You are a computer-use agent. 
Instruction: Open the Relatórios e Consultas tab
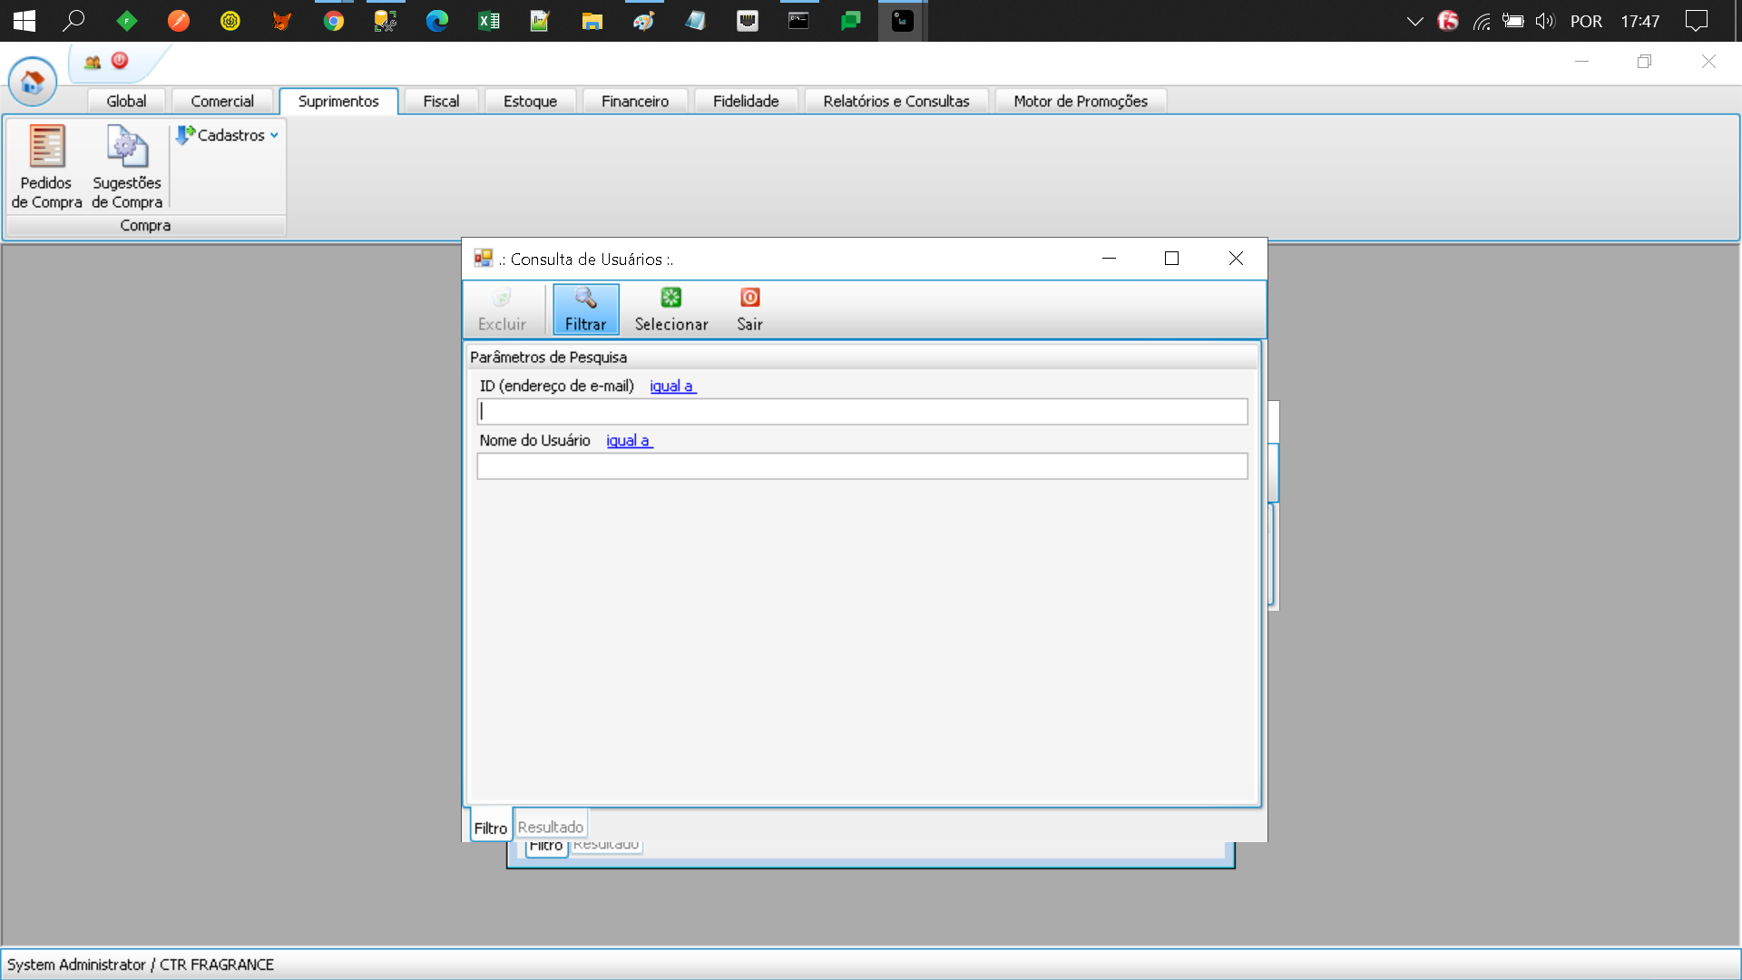tap(895, 102)
